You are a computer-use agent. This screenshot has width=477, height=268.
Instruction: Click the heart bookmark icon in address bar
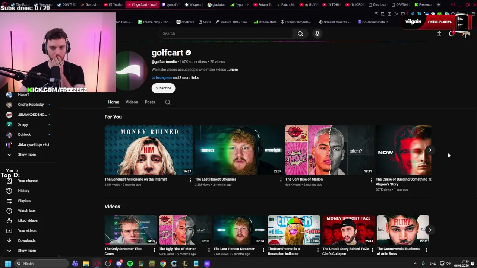403,14
